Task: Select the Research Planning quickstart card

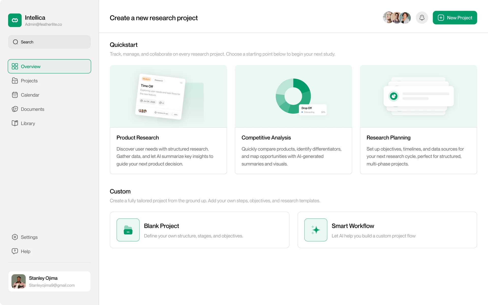Action: 418,120
